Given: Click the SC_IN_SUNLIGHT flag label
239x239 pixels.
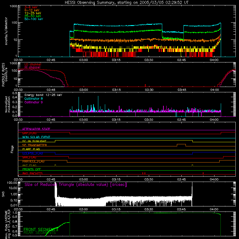Looking at the screenshot, I should click(x=34, y=141).
